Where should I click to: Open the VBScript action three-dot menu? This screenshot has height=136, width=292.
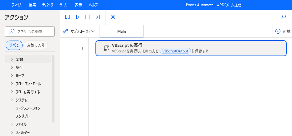point(281,48)
